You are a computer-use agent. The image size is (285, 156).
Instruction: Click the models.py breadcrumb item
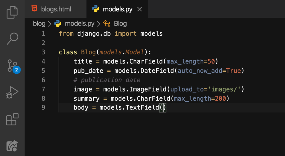coord(80,24)
